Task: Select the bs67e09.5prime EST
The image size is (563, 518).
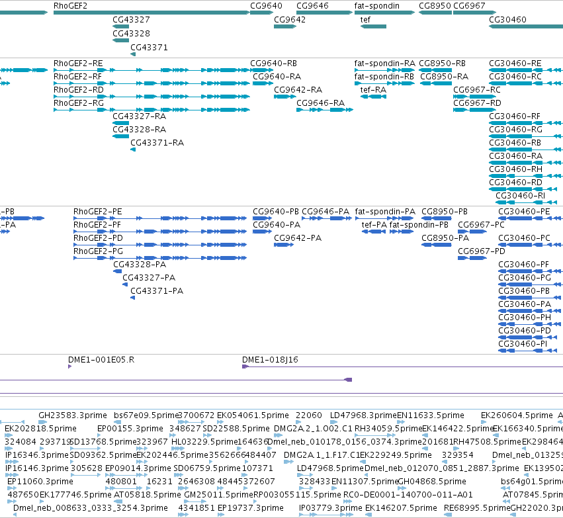Action: click(x=146, y=415)
